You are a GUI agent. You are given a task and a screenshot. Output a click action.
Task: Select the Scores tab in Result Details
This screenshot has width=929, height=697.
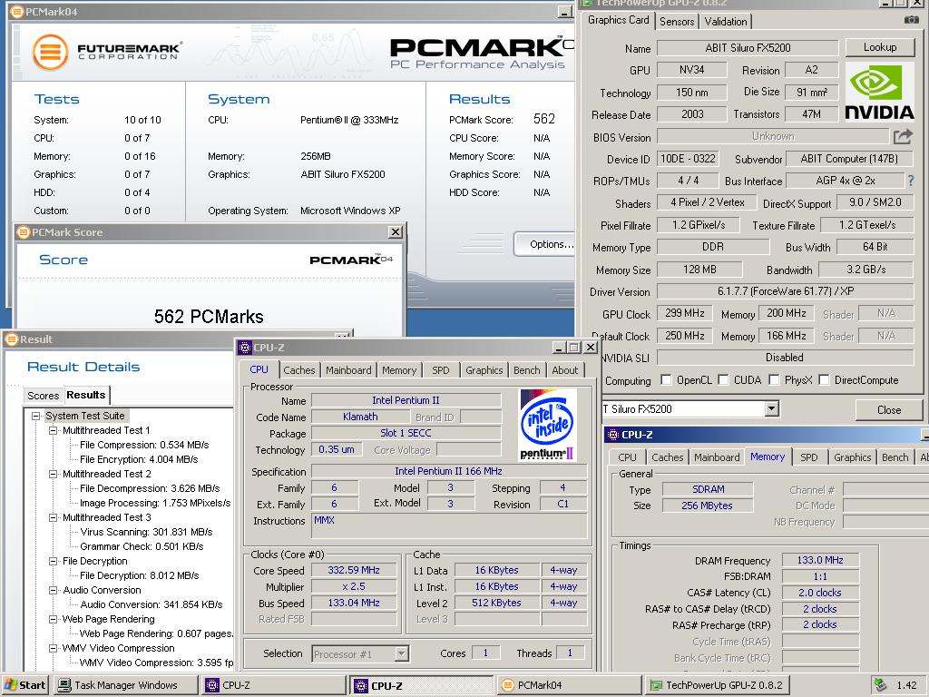tap(44, 396)
